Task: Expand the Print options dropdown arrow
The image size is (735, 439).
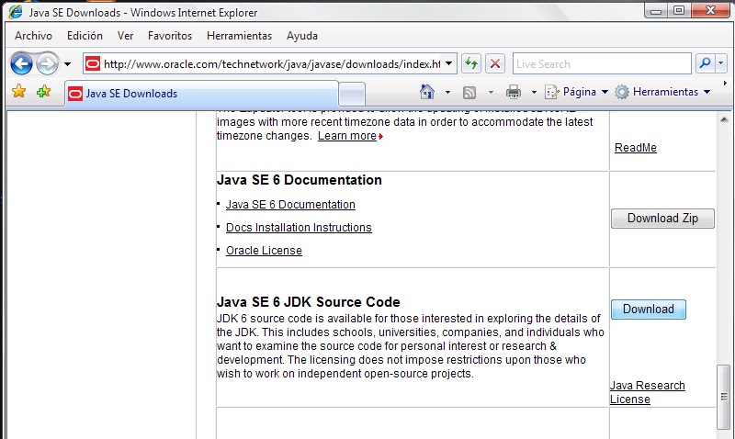Action: tap(534, 92)
